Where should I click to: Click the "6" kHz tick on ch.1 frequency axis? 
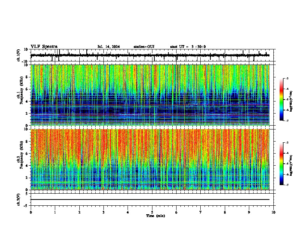[27, 89]
